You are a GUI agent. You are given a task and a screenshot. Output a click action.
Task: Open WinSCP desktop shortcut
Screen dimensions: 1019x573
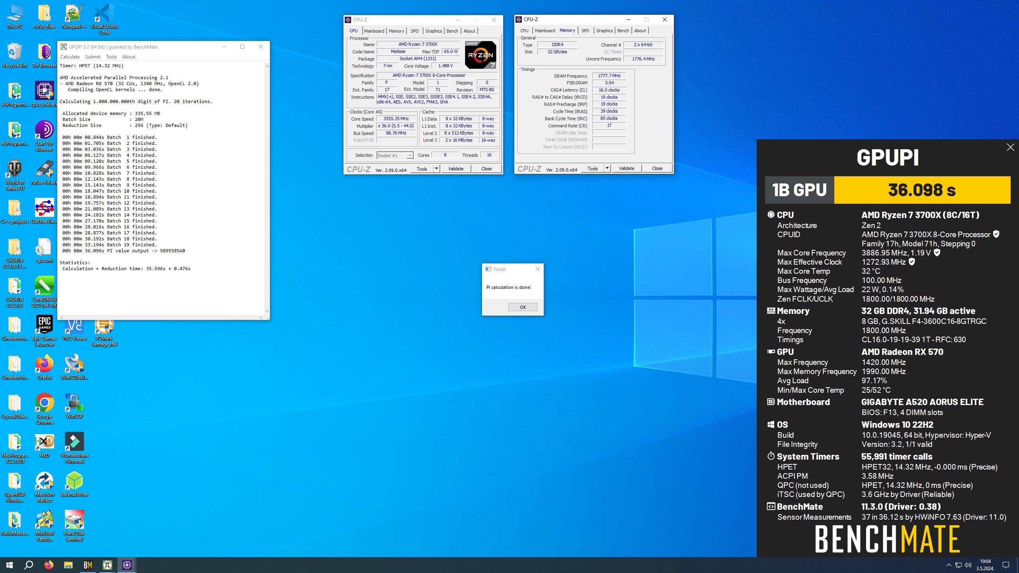74,407
